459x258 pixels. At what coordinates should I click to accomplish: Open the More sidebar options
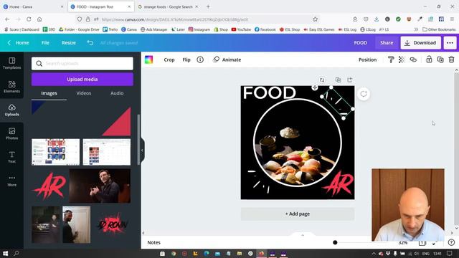click(x=11, y=181)
